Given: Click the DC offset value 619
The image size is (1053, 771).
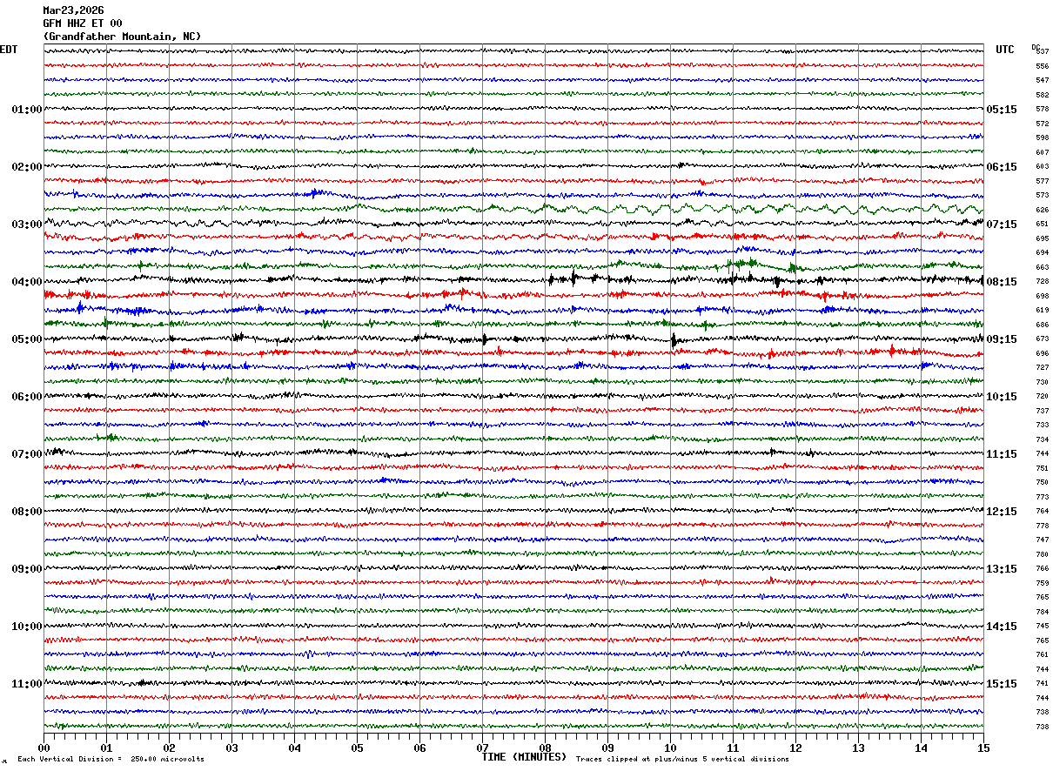Looking at the screenshot, I should pyautogui.click(x=1042, y=310).
